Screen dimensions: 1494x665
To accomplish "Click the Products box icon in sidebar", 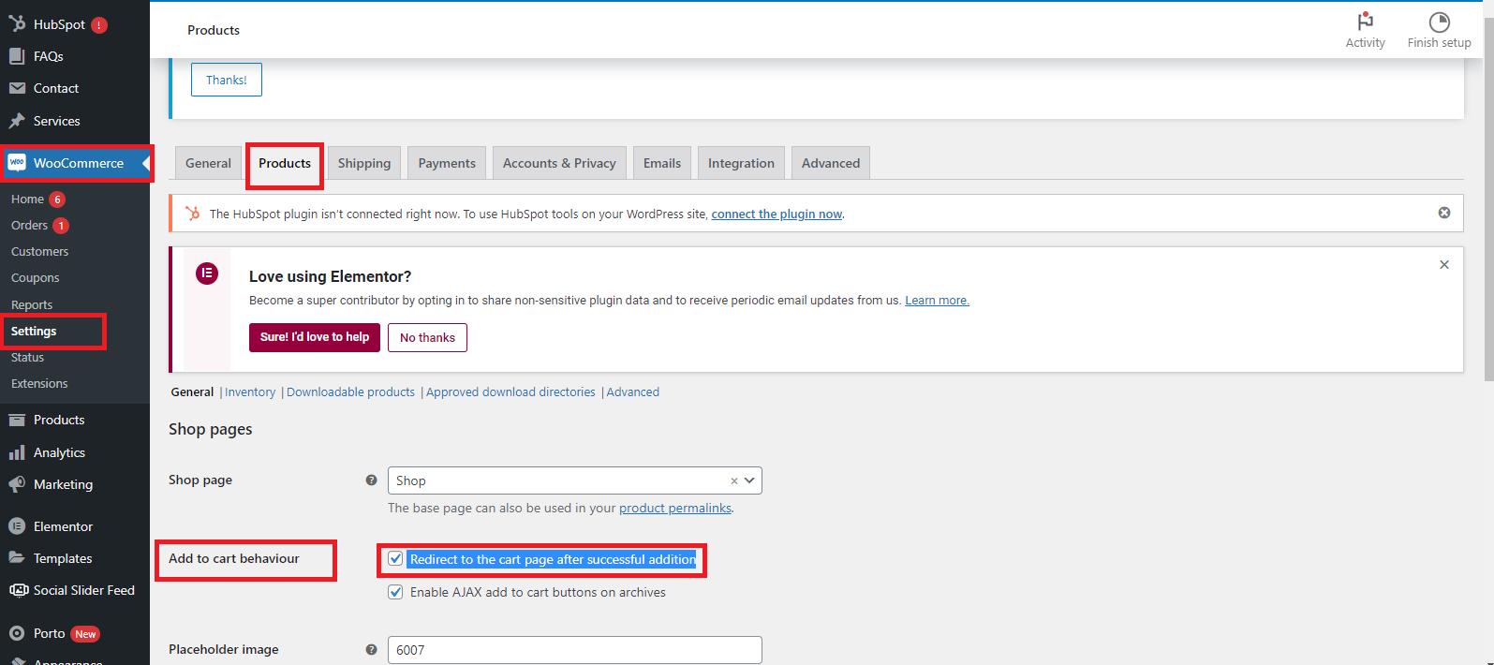I will [17, 420].
